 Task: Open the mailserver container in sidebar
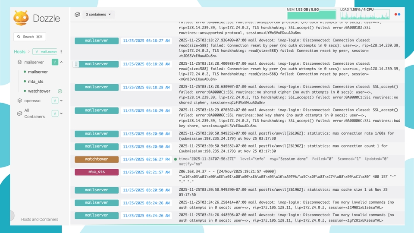tap(38, 72)
